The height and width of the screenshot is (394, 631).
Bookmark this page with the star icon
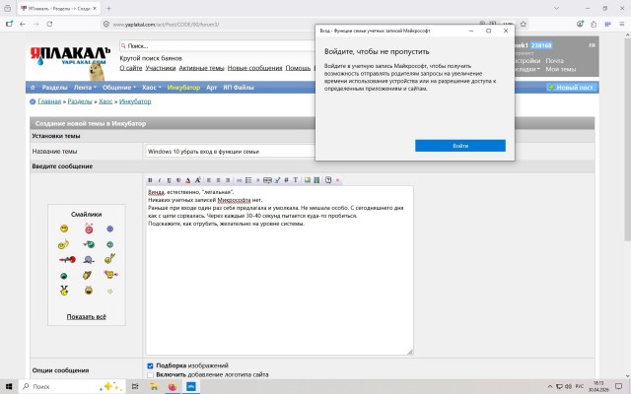pos(524,24)
